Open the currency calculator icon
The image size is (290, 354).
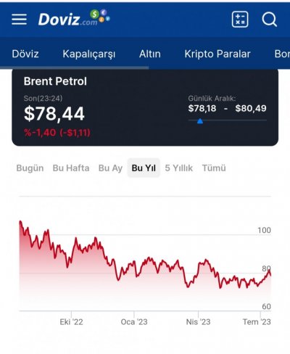[240, 19]
